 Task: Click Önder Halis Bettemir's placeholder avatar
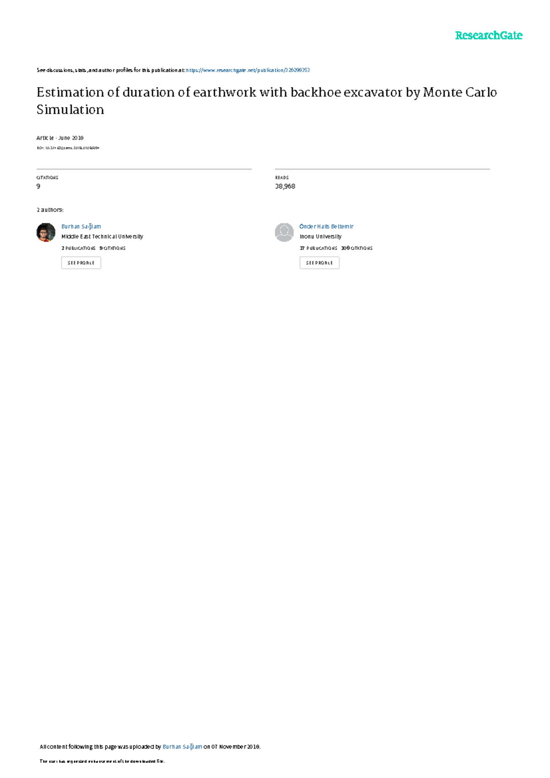pyautogui.click(x=284, y=232)
